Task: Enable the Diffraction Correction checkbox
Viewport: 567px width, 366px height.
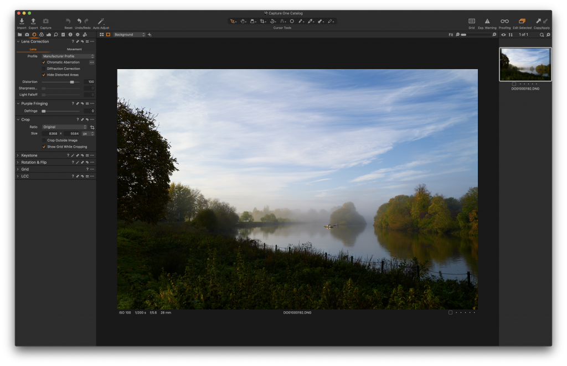Action: pos(44,69)
